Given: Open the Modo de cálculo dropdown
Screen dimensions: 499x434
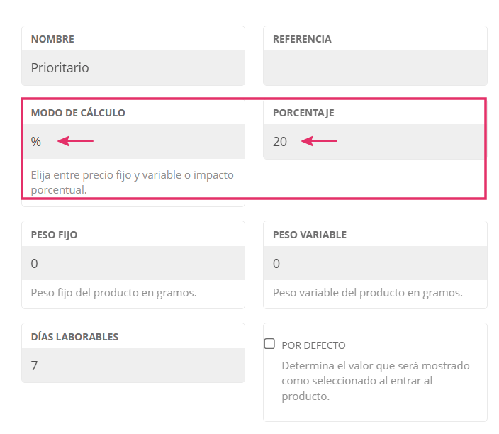Looking at the screenshot, I should click(x=133, y=142).
